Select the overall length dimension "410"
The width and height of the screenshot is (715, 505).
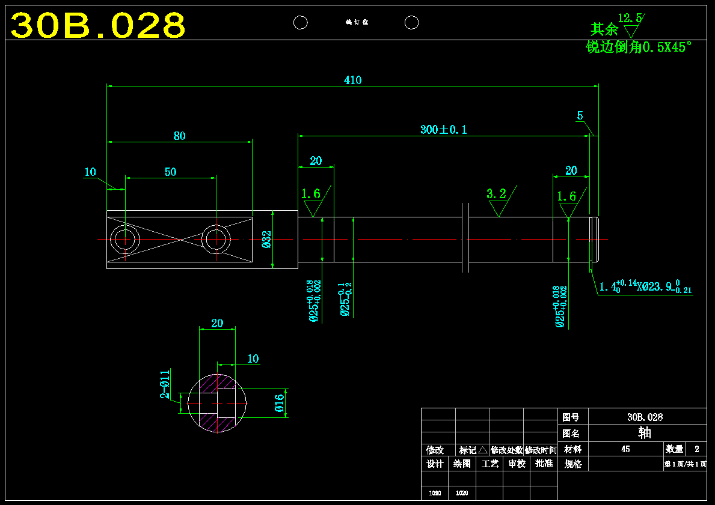click(352, 80)
